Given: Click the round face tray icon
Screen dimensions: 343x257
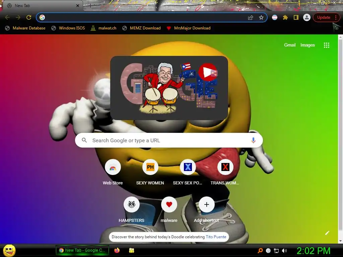Looking at the screenshot, I should 268,251.
